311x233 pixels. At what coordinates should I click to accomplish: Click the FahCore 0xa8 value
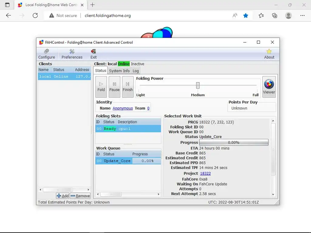[x=203, y=179]
